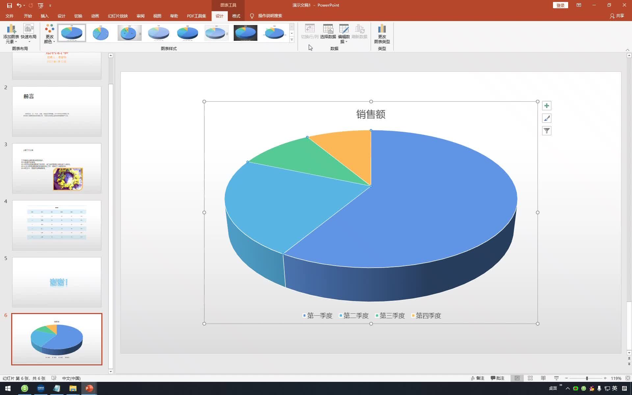Move to next row of chart styles
This screenshot has height=395, width=632.
click(292, 33)
